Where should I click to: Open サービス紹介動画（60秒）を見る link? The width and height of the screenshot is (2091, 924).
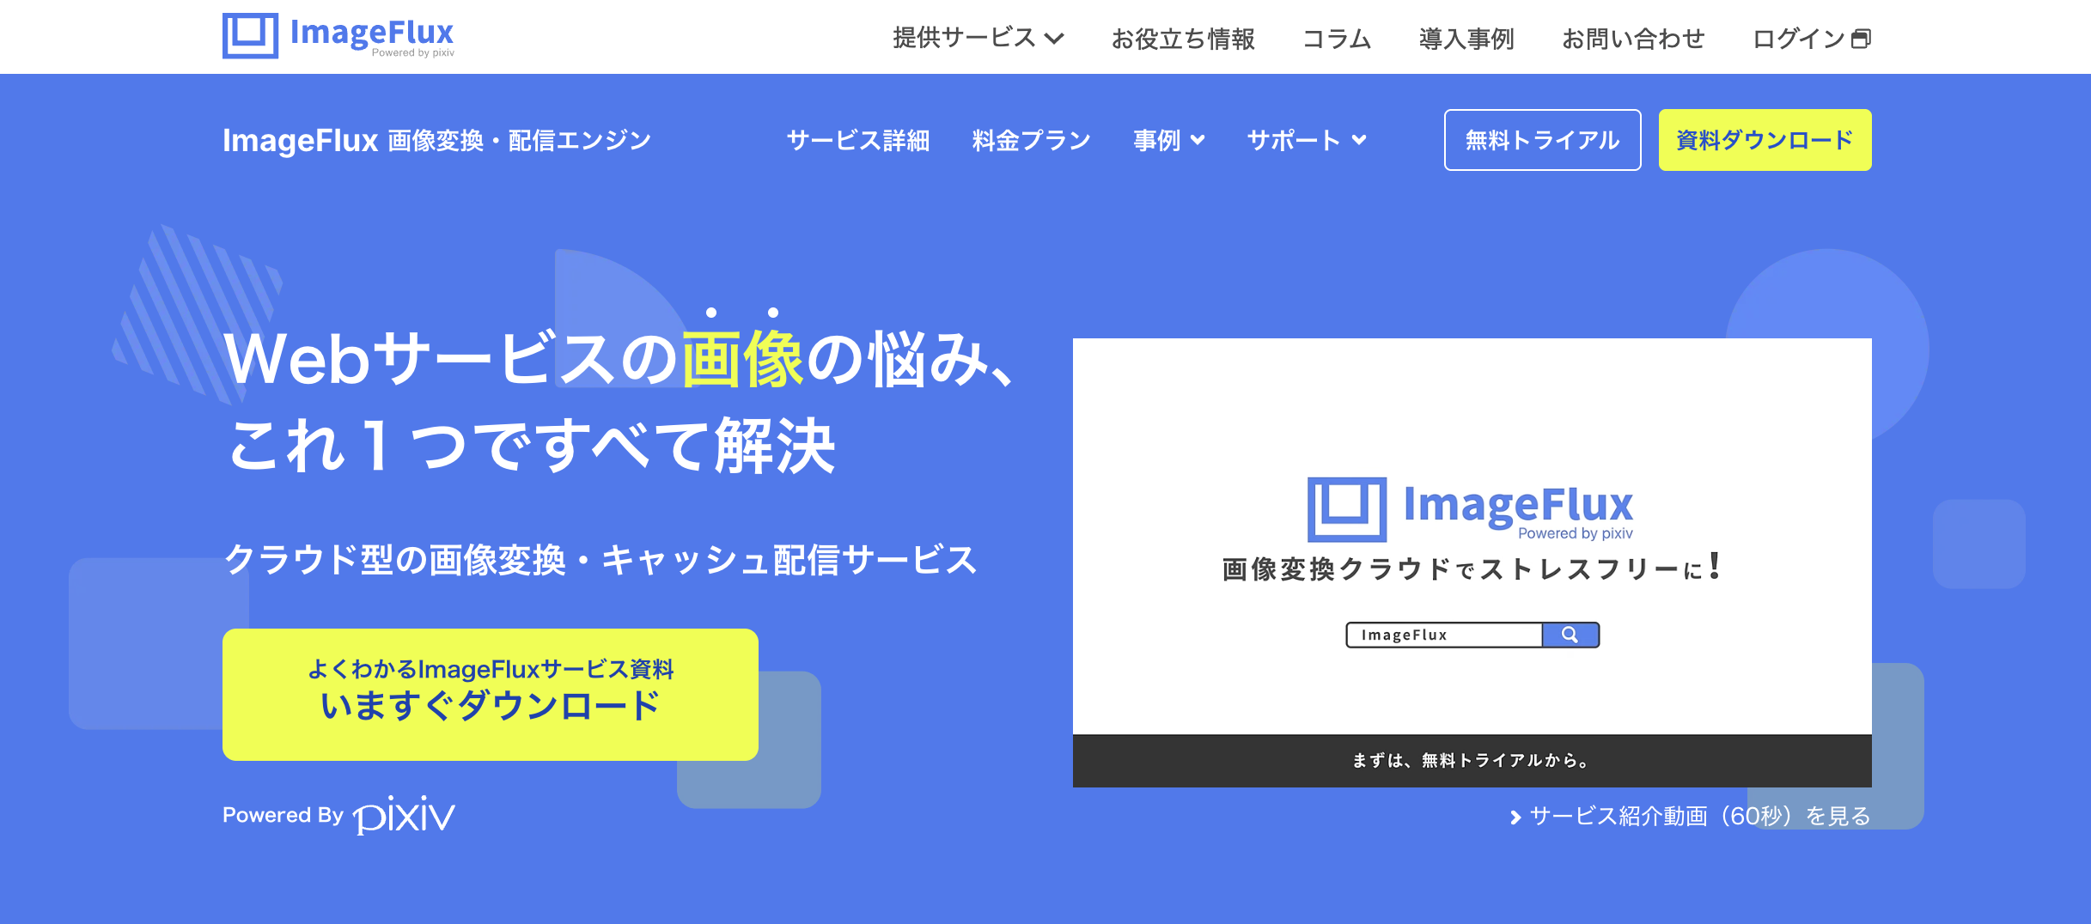pos(1691,816)
